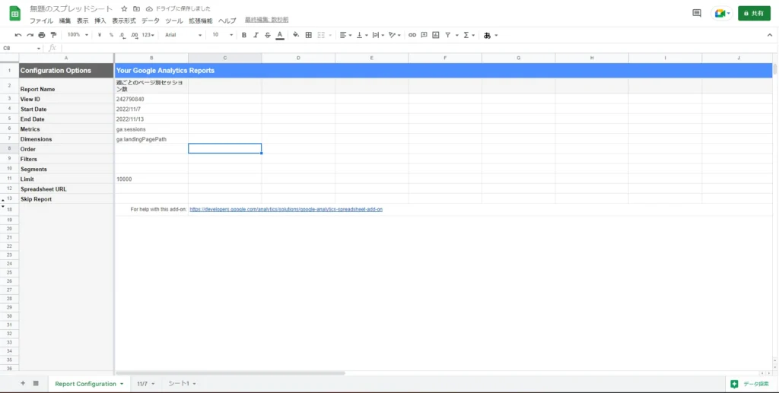
Task: Open the last edit 最終編集 link
Action: click(267, 20)
